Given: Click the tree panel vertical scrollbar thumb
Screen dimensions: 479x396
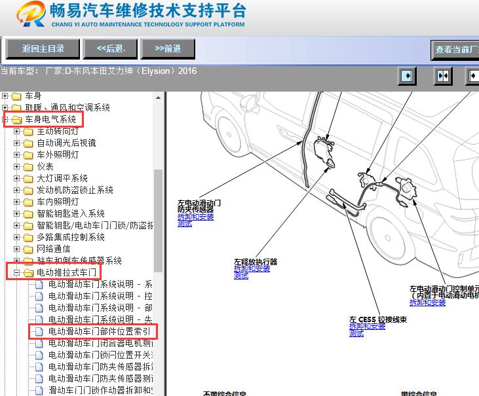Looking at the screenshot, I should pyautogui.click(x=158, y=221).
